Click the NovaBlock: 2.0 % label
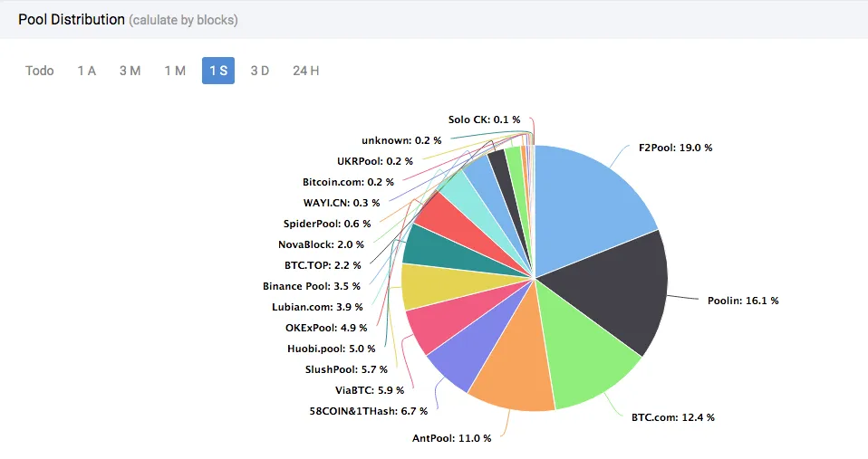This screenshot has width=868, height=459. 321,244
